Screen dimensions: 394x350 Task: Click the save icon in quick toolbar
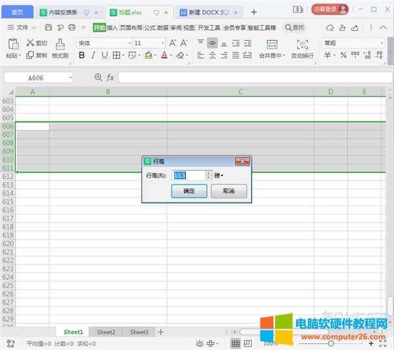click(49, 28)
